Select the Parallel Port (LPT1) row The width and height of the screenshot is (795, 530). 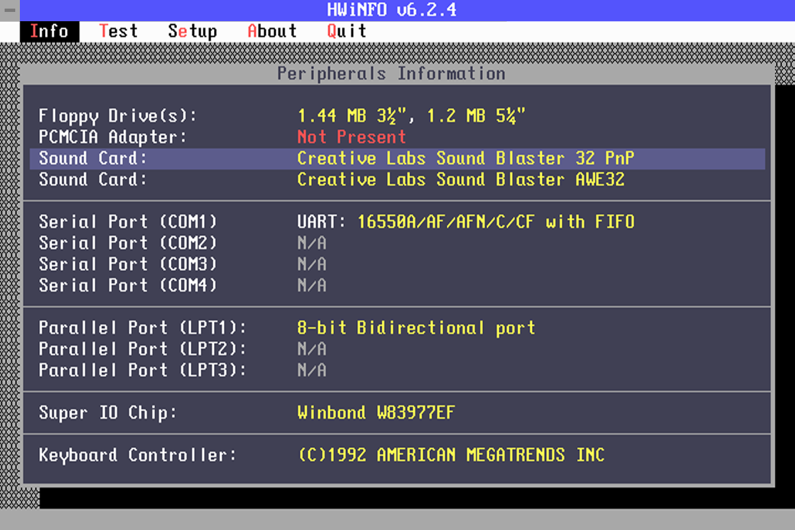(x=397, y=328)
